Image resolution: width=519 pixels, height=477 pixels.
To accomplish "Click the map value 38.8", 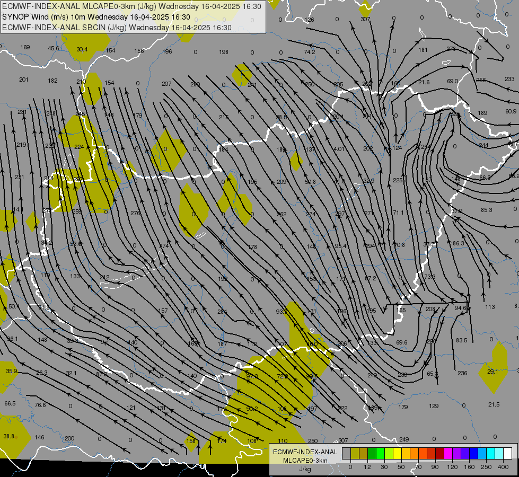I will click(9, 436).
